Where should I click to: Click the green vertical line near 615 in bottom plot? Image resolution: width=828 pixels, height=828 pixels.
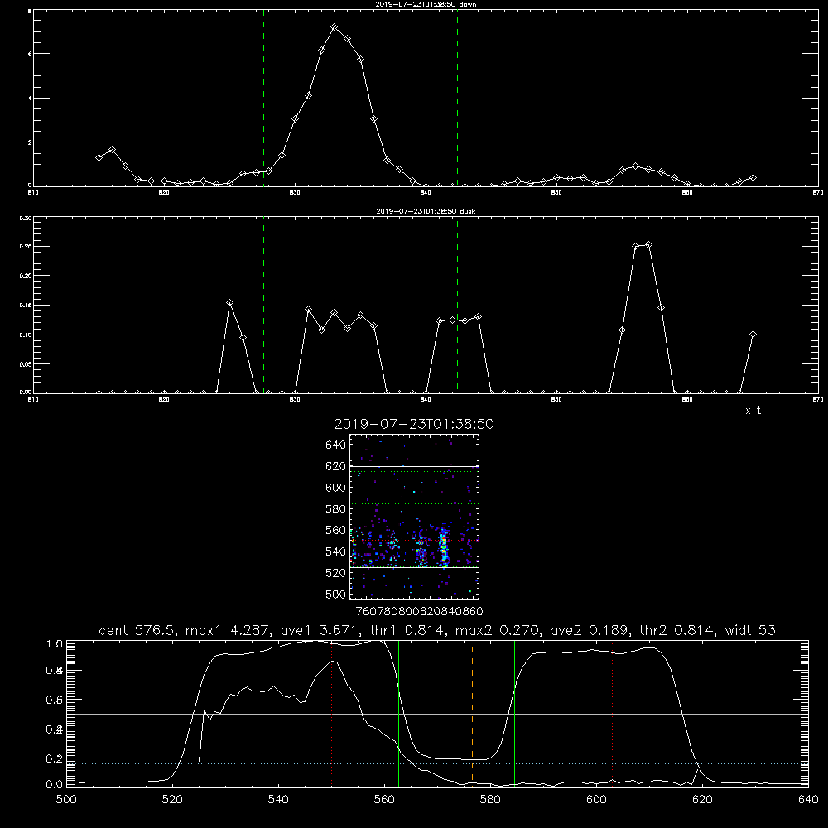[676, 713]
